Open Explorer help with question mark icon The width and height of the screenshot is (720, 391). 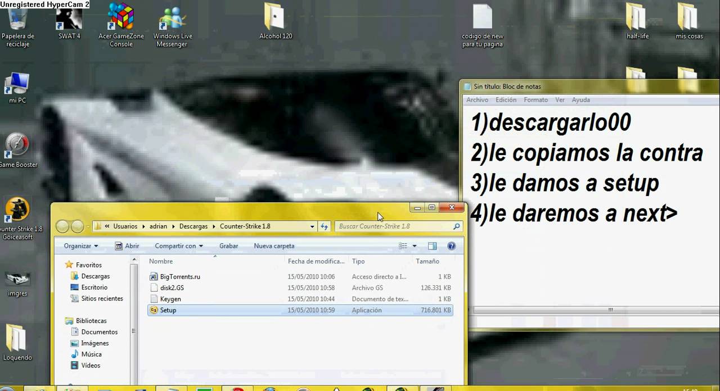tap(451, 246)
